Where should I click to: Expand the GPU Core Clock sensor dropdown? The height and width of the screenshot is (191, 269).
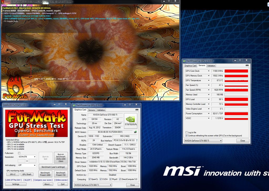click(209, 71)
